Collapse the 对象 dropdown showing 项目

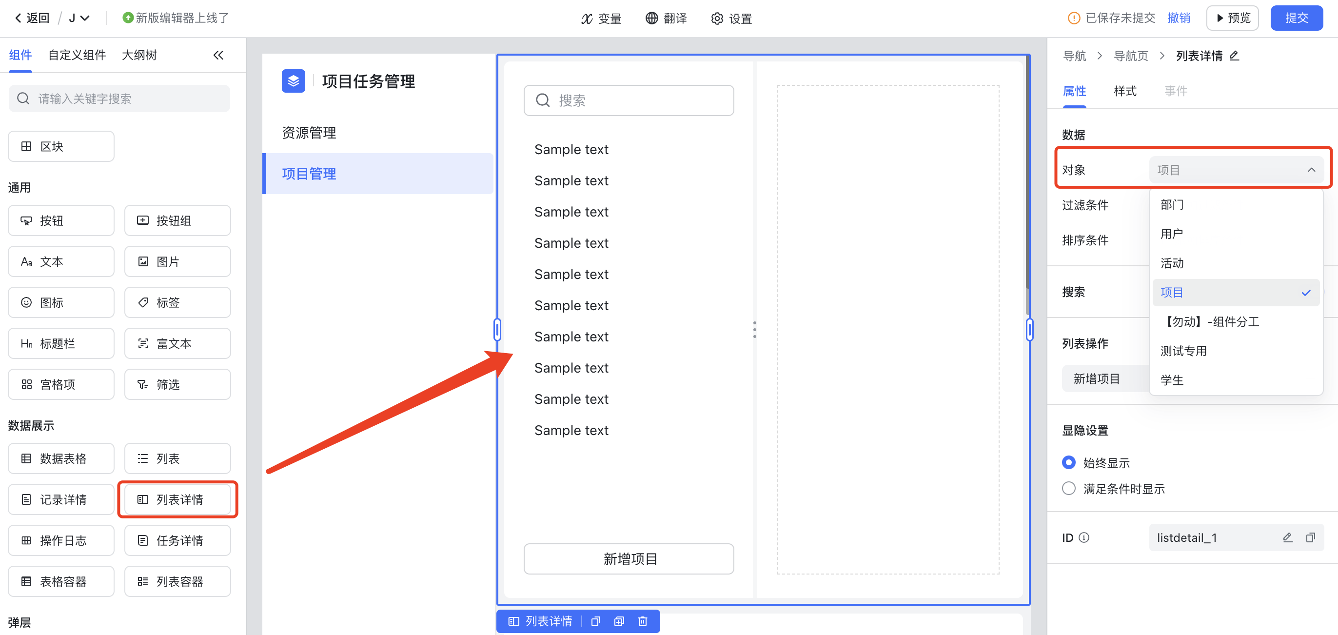[x=1236, y=170]
